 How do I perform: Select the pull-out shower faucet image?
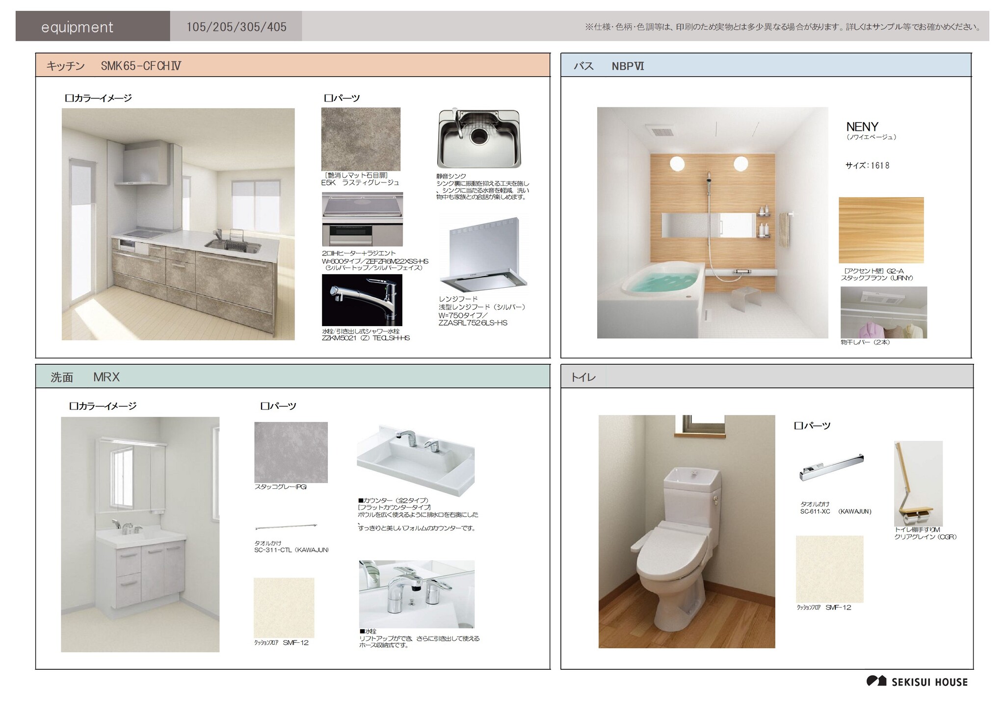click(x=362, y=300)
